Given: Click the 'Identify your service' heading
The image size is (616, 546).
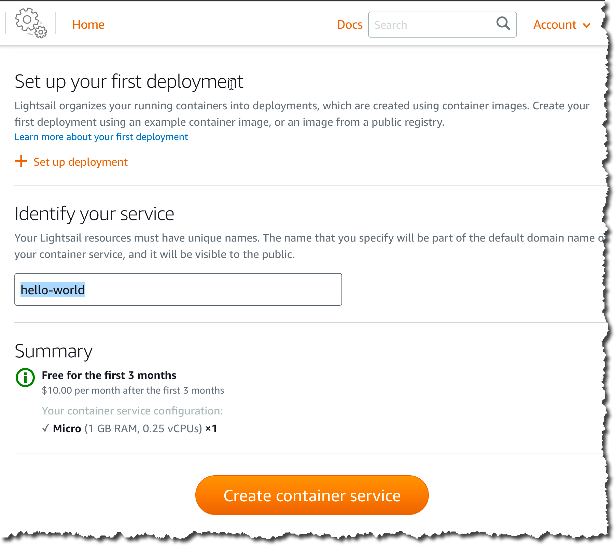Looking at the screenshot, I should [94, 214].
